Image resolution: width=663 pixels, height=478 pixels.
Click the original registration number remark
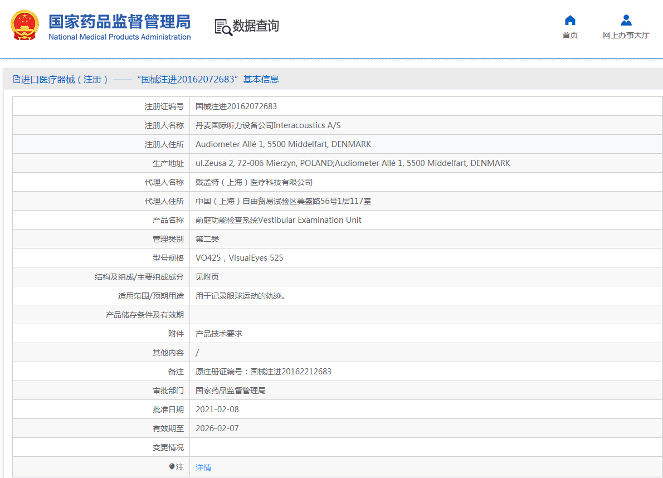coord(263,372)
